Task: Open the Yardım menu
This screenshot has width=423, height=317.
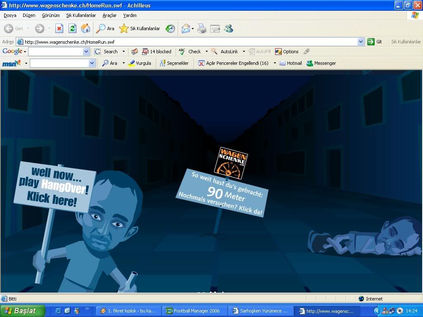Action: tap(130, 15)
